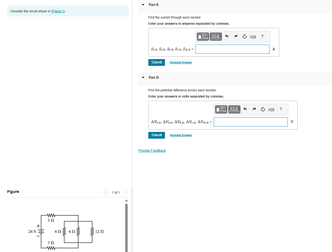This screenshot has width=332, height=252.
Task: Submit the Part A answer
Action: (156, 62)
